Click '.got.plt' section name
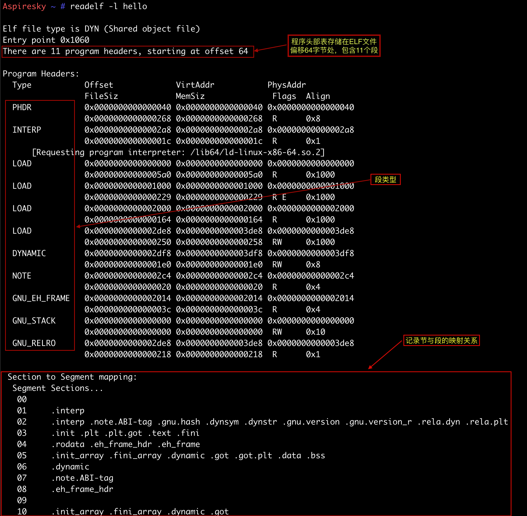The height and width of the screenshot is (516, 527). point(253,456)
